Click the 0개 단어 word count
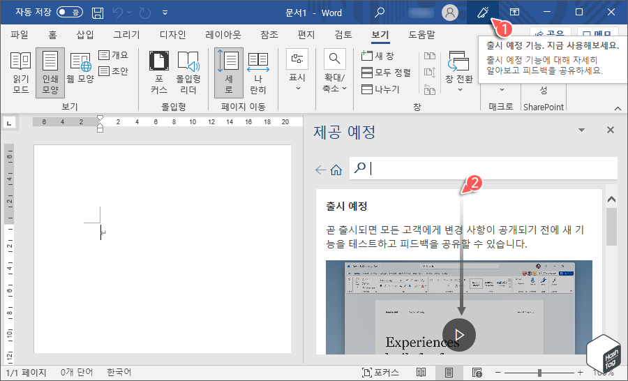 pos(77,373)
